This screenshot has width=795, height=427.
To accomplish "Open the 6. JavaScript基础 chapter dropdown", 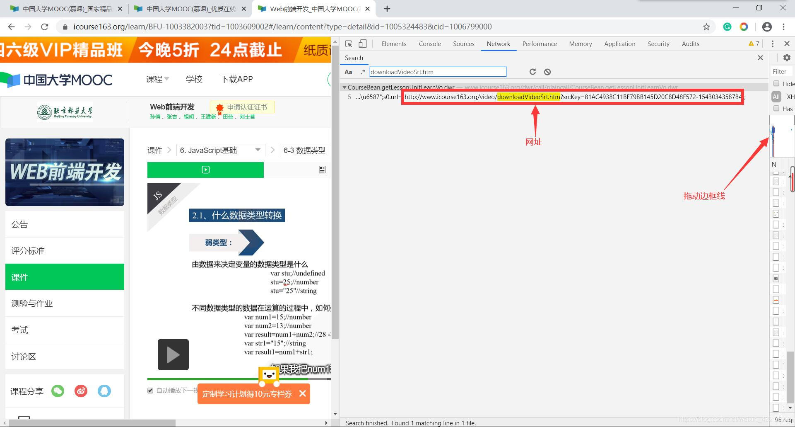I will tap(220, 150).
